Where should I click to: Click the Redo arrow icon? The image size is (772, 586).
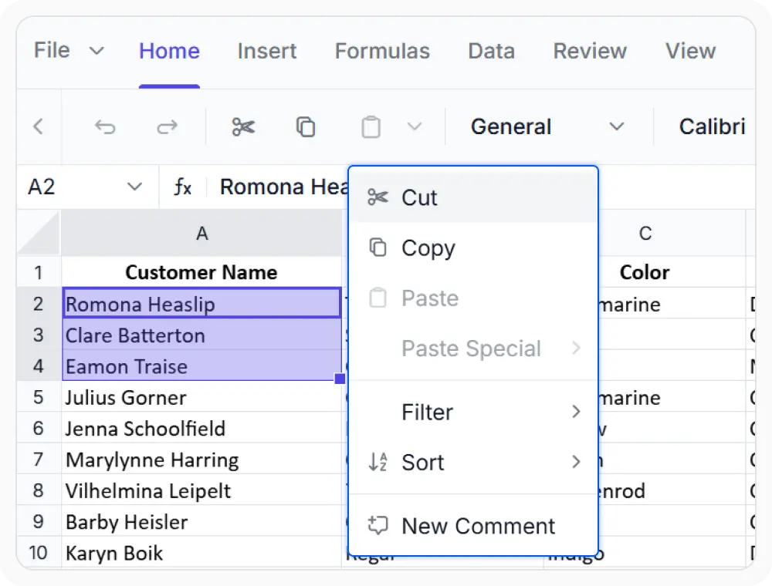(168, 126)
